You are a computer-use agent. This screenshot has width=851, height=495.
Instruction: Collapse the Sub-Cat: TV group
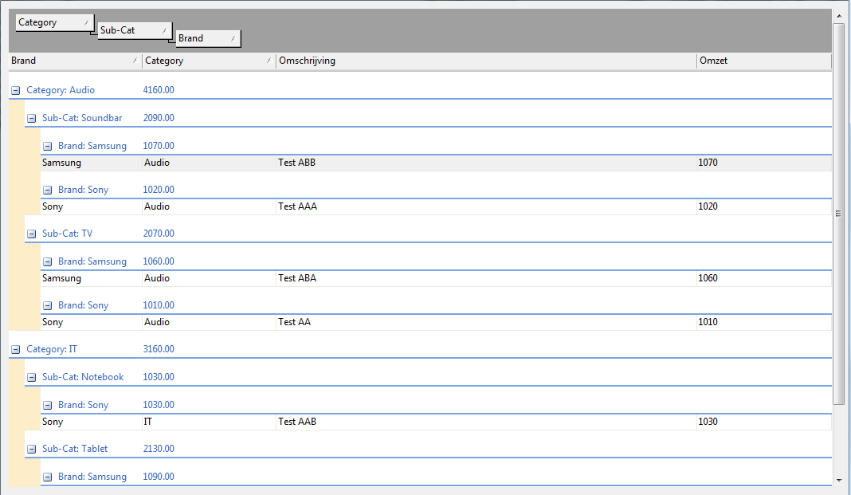[x=32, y=234]
